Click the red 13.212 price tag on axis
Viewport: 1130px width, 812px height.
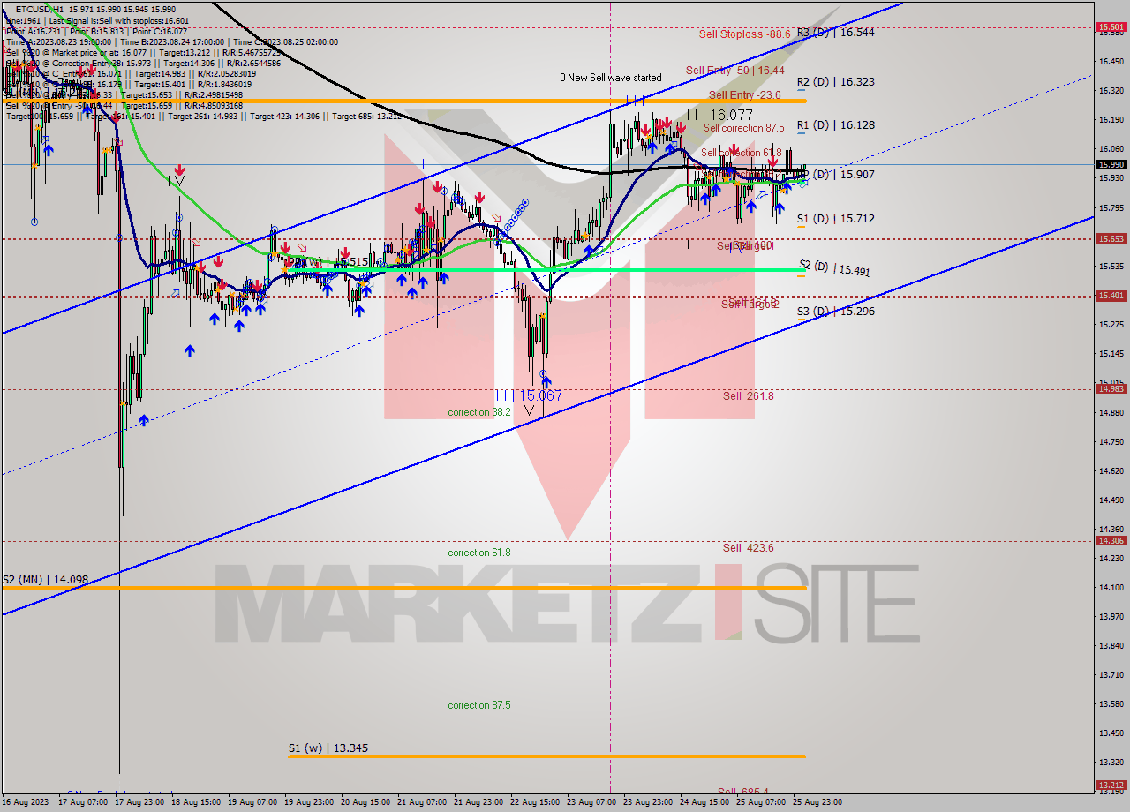1110,785
